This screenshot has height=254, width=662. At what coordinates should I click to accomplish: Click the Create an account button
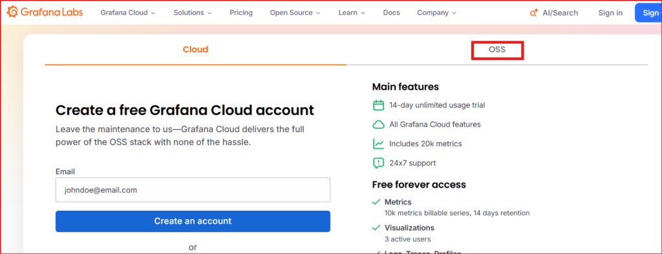pos(193,221)
